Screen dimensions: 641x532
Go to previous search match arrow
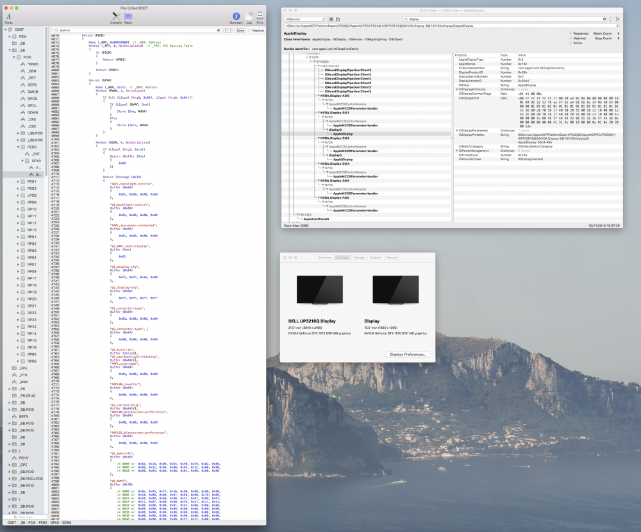coord(226,30)
